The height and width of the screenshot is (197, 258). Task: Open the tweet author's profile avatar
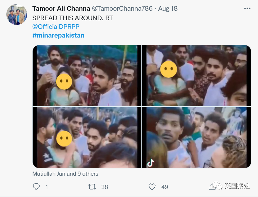coord(16,14)
